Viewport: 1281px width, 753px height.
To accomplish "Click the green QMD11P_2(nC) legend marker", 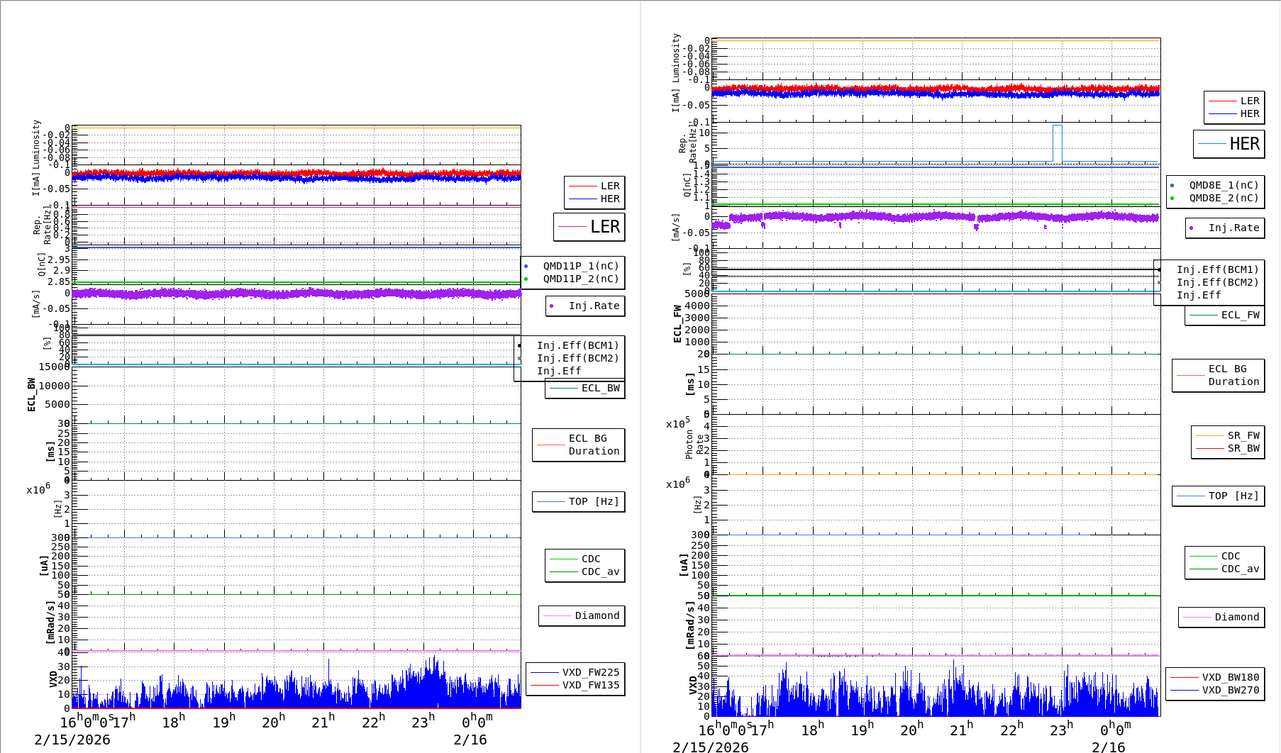I will 526,279.
